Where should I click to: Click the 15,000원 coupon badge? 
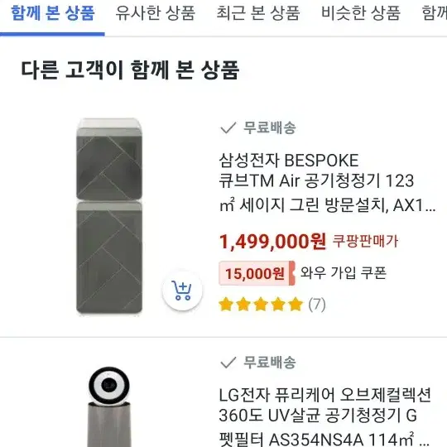point(257,273)
